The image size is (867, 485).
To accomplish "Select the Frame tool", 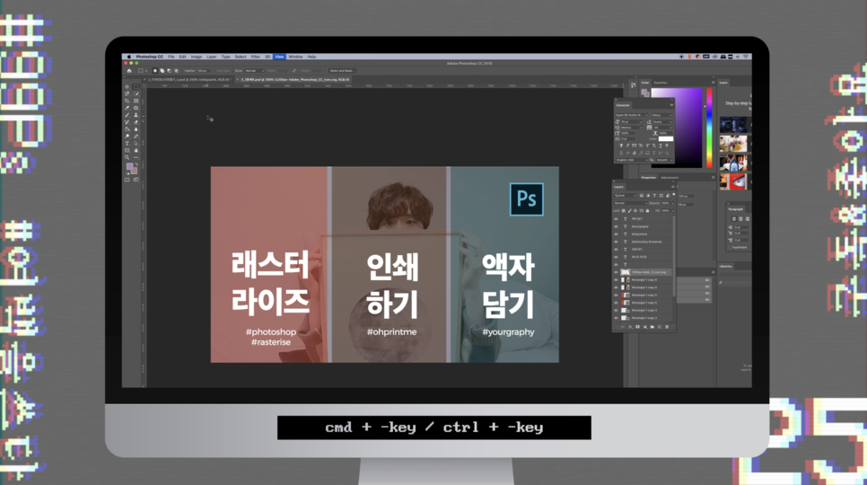I will (136, 101).
